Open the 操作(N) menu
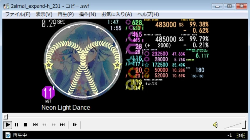The image size is (250, 140). pyautogui.click(x=87, y=15)
